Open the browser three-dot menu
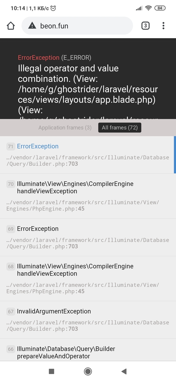Viewport: 176px width, 382px height. pyautogui.click(x=163, y=26)
